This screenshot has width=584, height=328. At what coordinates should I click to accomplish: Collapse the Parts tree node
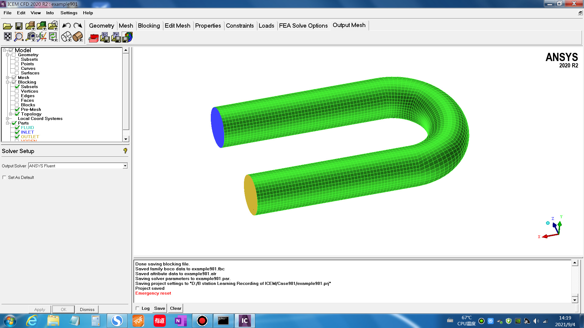(x=8, y=123)
